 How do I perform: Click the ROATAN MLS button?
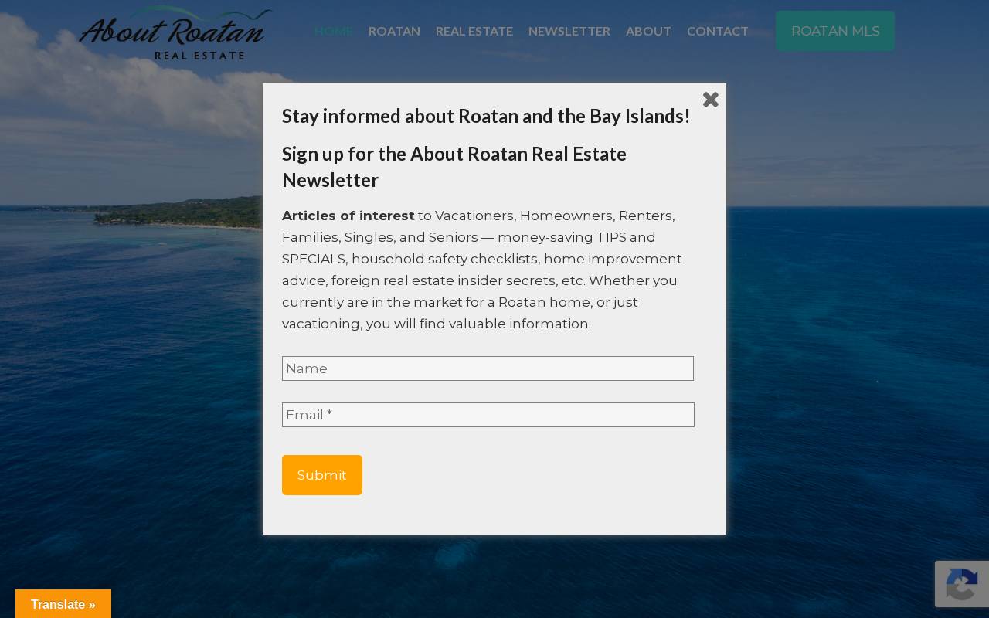pyautogui.click(x=835, y=31)
